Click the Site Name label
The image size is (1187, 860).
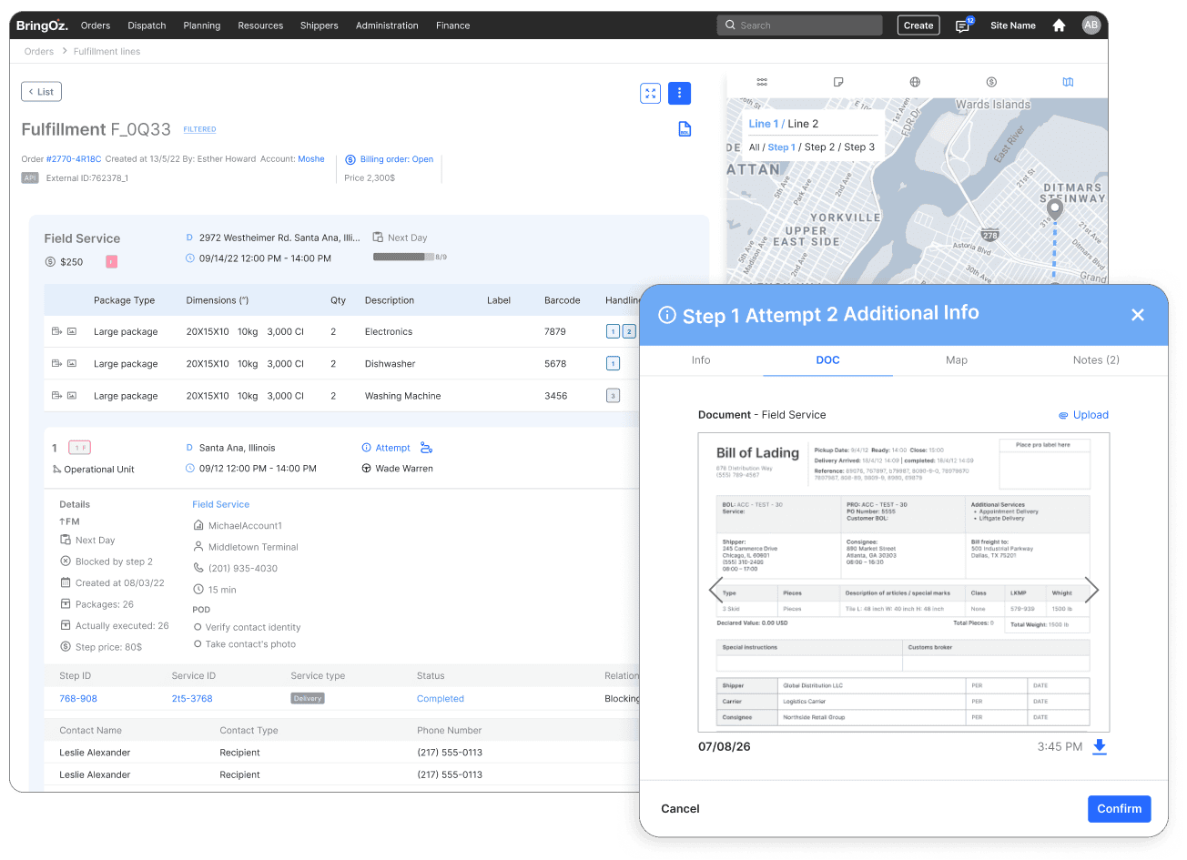[x=1013, y=25]
